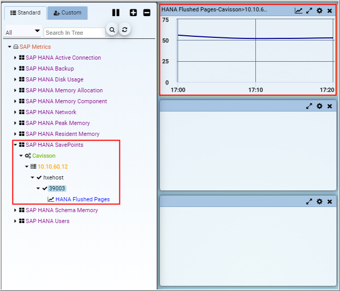340x291 pixels.
Task: Open HANA Flushed Pages graph link
Action: (83, 199)
